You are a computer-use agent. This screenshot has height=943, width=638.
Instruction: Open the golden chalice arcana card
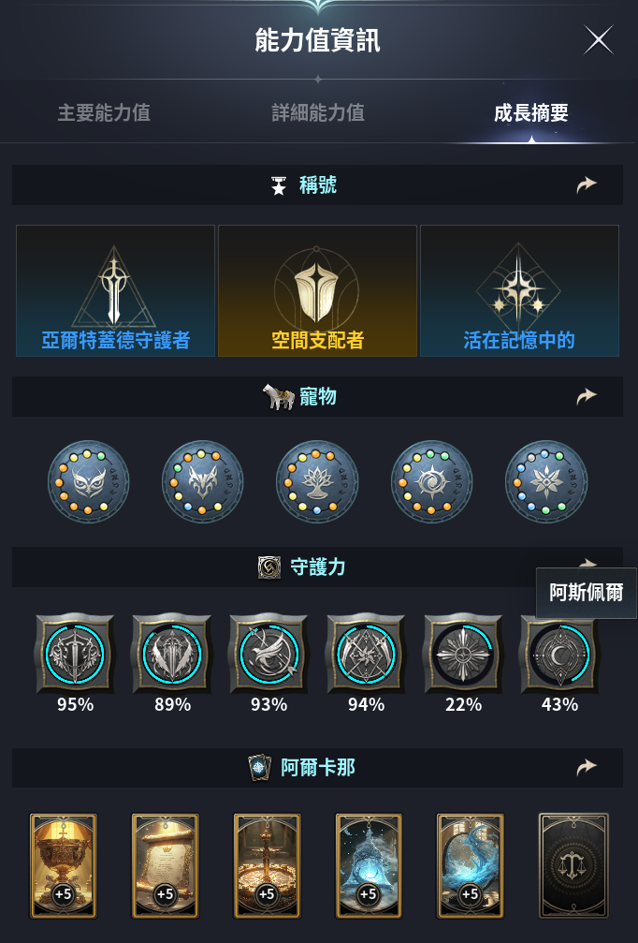63,865
